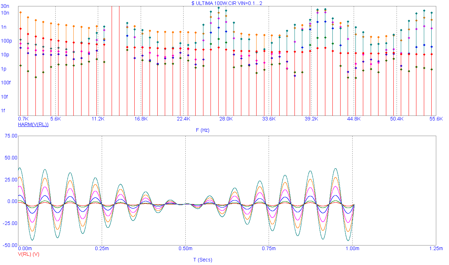Click the 33.6K frequency tick label
This screenshot has height=265, width=449.
point(269,119)
